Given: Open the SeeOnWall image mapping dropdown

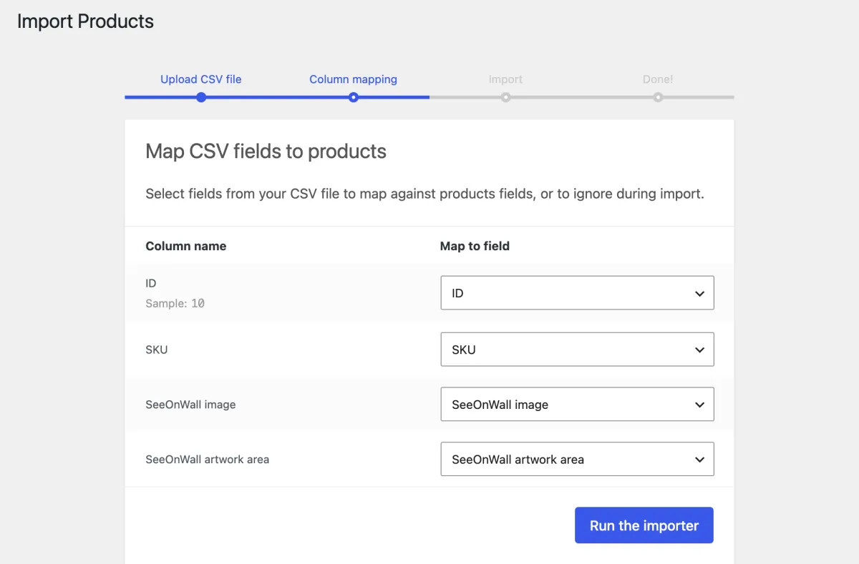Looking at the screenshot, I should [577, 405].
